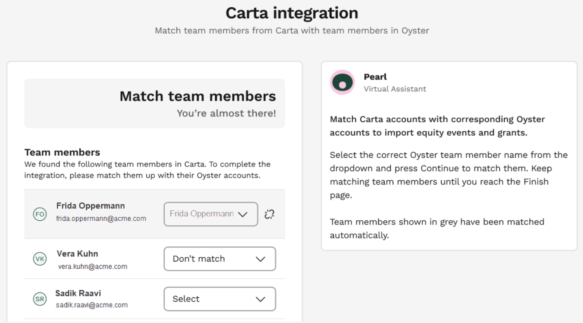This screenshot has height=323, width=583.
Task: Open the greyed Frida Oppermann match dropdown
Action: pyautogui.click(x=211, y=214)
